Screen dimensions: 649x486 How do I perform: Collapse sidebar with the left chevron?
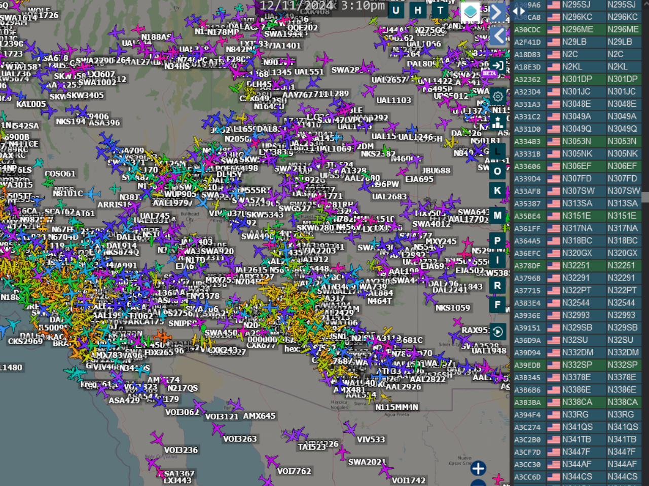point(498,35)
